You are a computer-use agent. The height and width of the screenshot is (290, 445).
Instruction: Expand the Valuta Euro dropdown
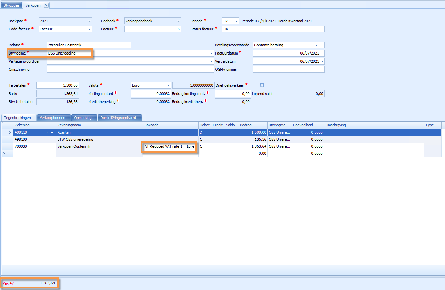(x=168, y=85)
